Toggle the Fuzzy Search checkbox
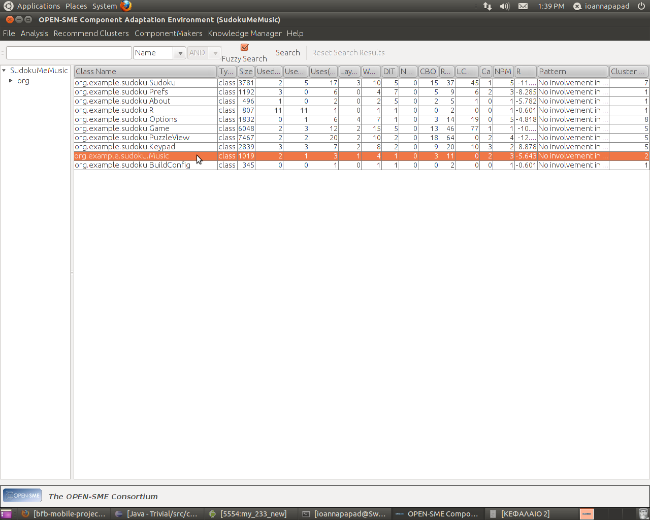This screenshot has height=520, width=650. (244, 47)
